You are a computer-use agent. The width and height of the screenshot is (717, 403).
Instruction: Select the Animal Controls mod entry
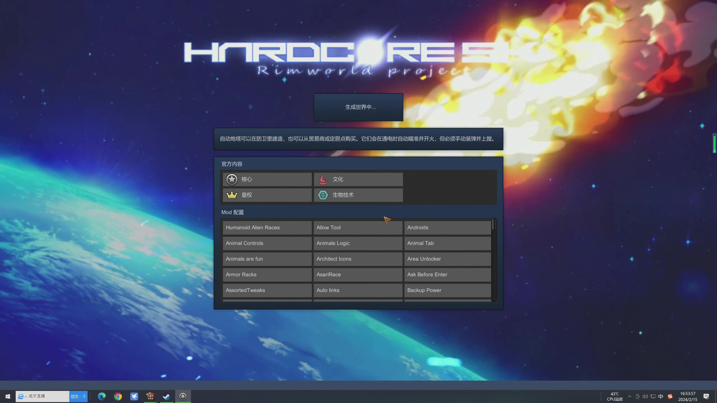(267, 243)
